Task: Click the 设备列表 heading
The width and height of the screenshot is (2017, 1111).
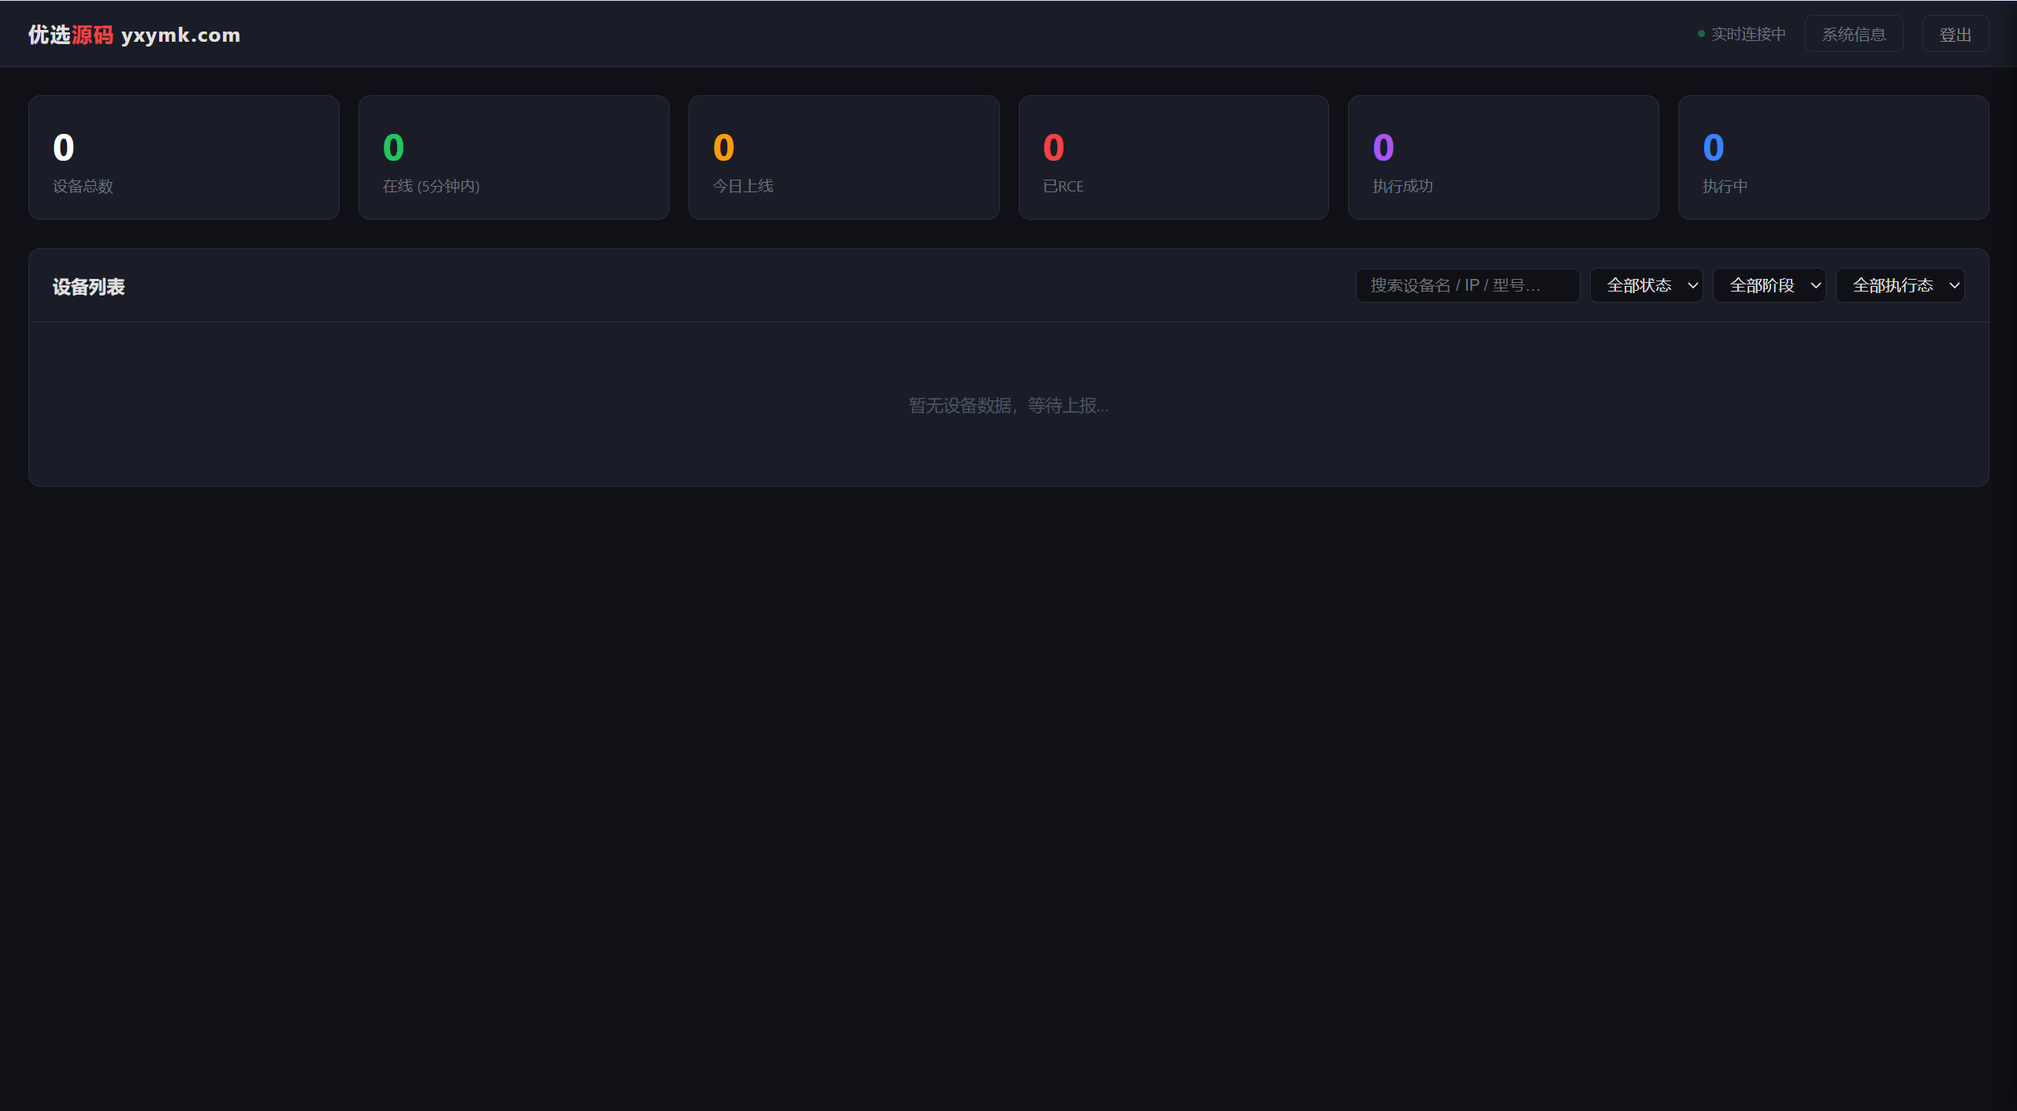Action: click(89, 287)
